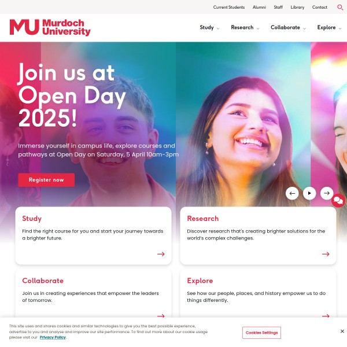Click the Murdoch University logo

click(x=50, y=27)
